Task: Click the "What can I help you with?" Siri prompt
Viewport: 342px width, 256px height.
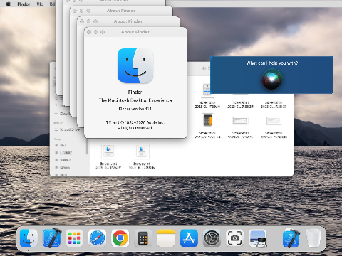Action: (272, 63)
